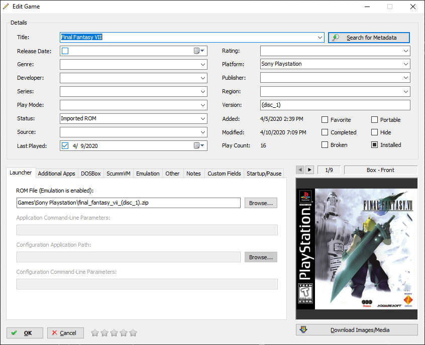Open the Emulation tab

tap(148, 174)
